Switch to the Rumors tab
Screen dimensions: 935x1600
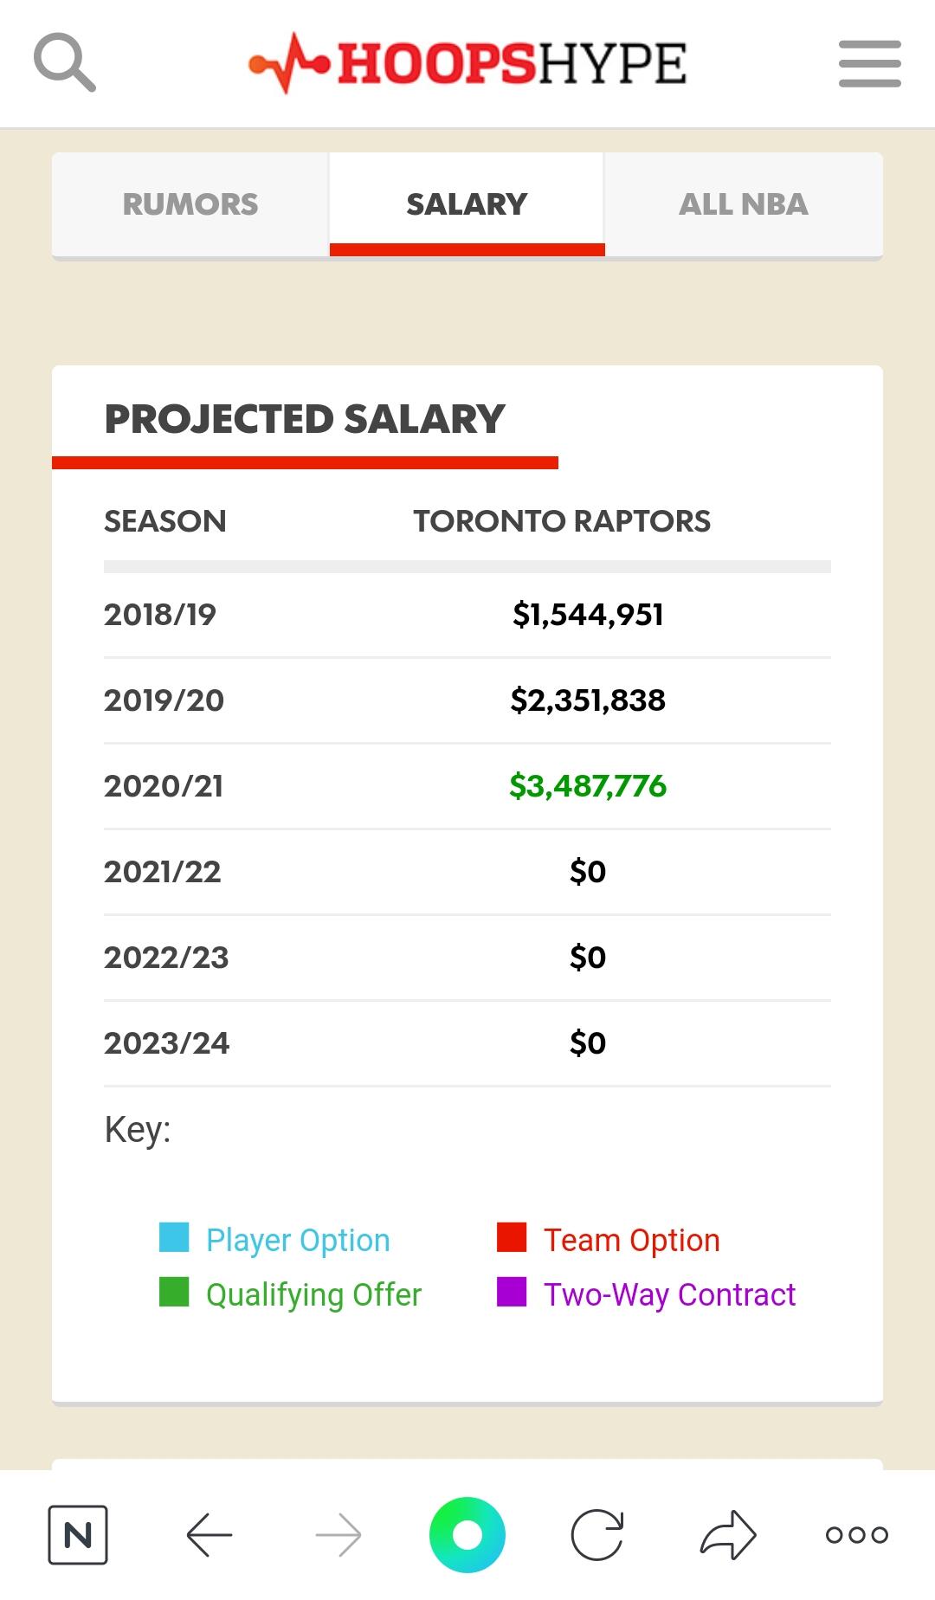(190, 204)
